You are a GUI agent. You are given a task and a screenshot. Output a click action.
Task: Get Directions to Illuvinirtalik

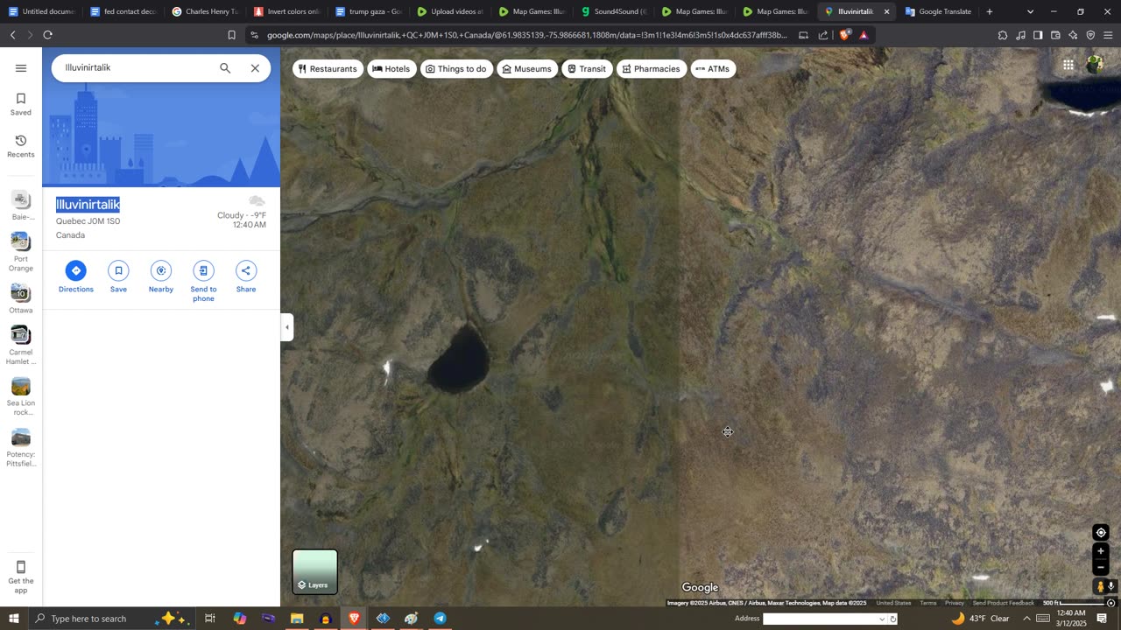[x=76, y=276]
